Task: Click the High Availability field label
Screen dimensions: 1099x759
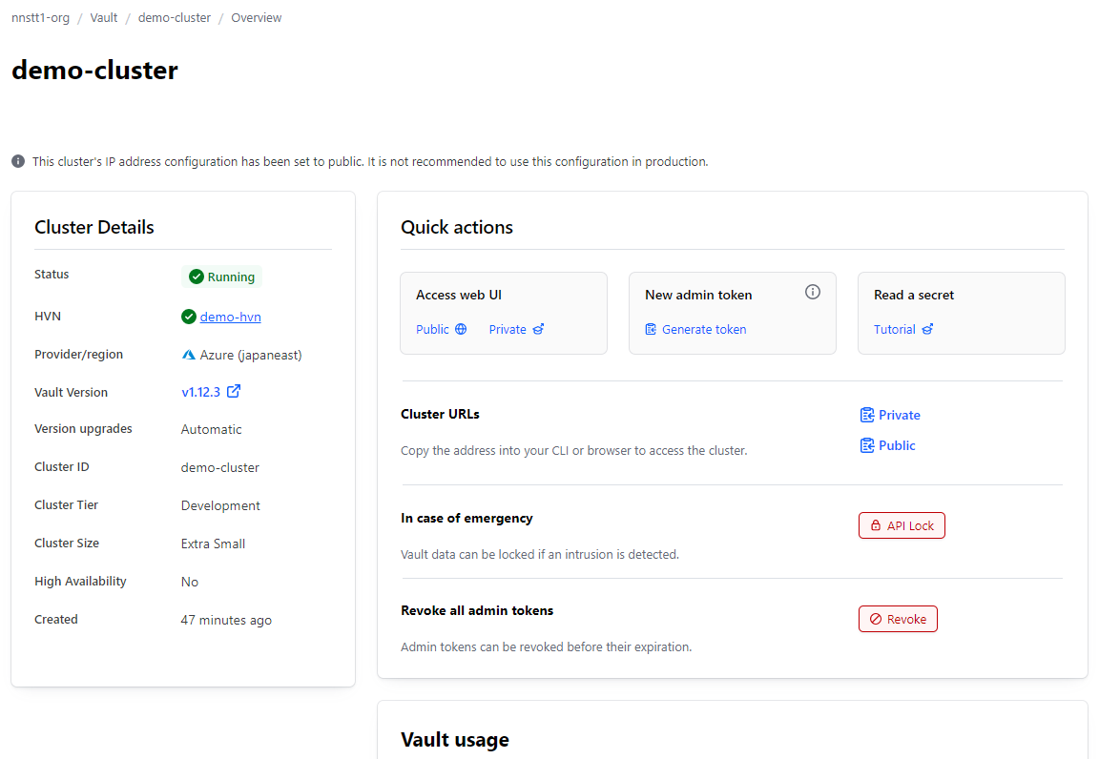Action: (80, 581)
